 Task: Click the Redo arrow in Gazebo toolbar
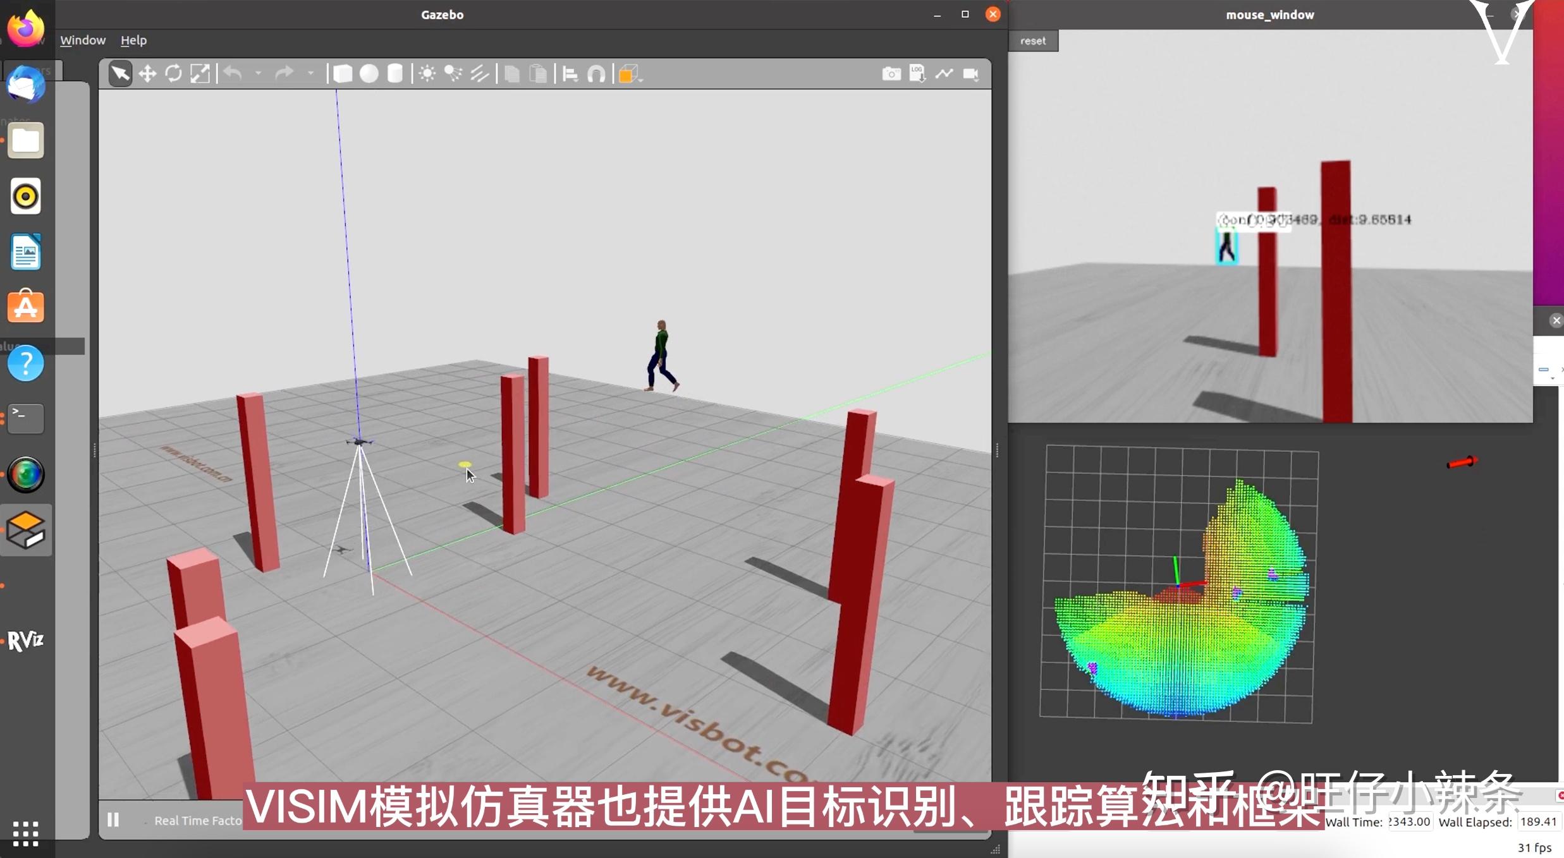click(284, 74)
